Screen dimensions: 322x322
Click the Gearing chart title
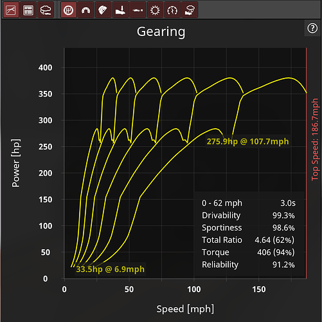(x=161, y=32)
